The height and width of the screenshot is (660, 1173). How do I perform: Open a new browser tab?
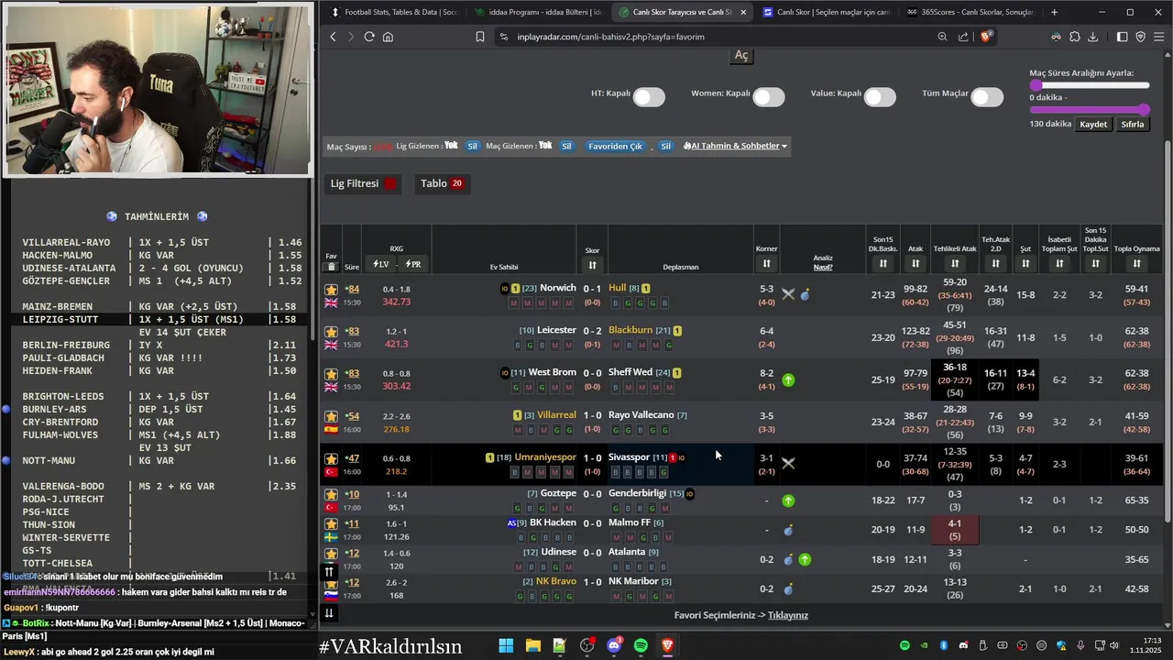(x=1054, y=12)
